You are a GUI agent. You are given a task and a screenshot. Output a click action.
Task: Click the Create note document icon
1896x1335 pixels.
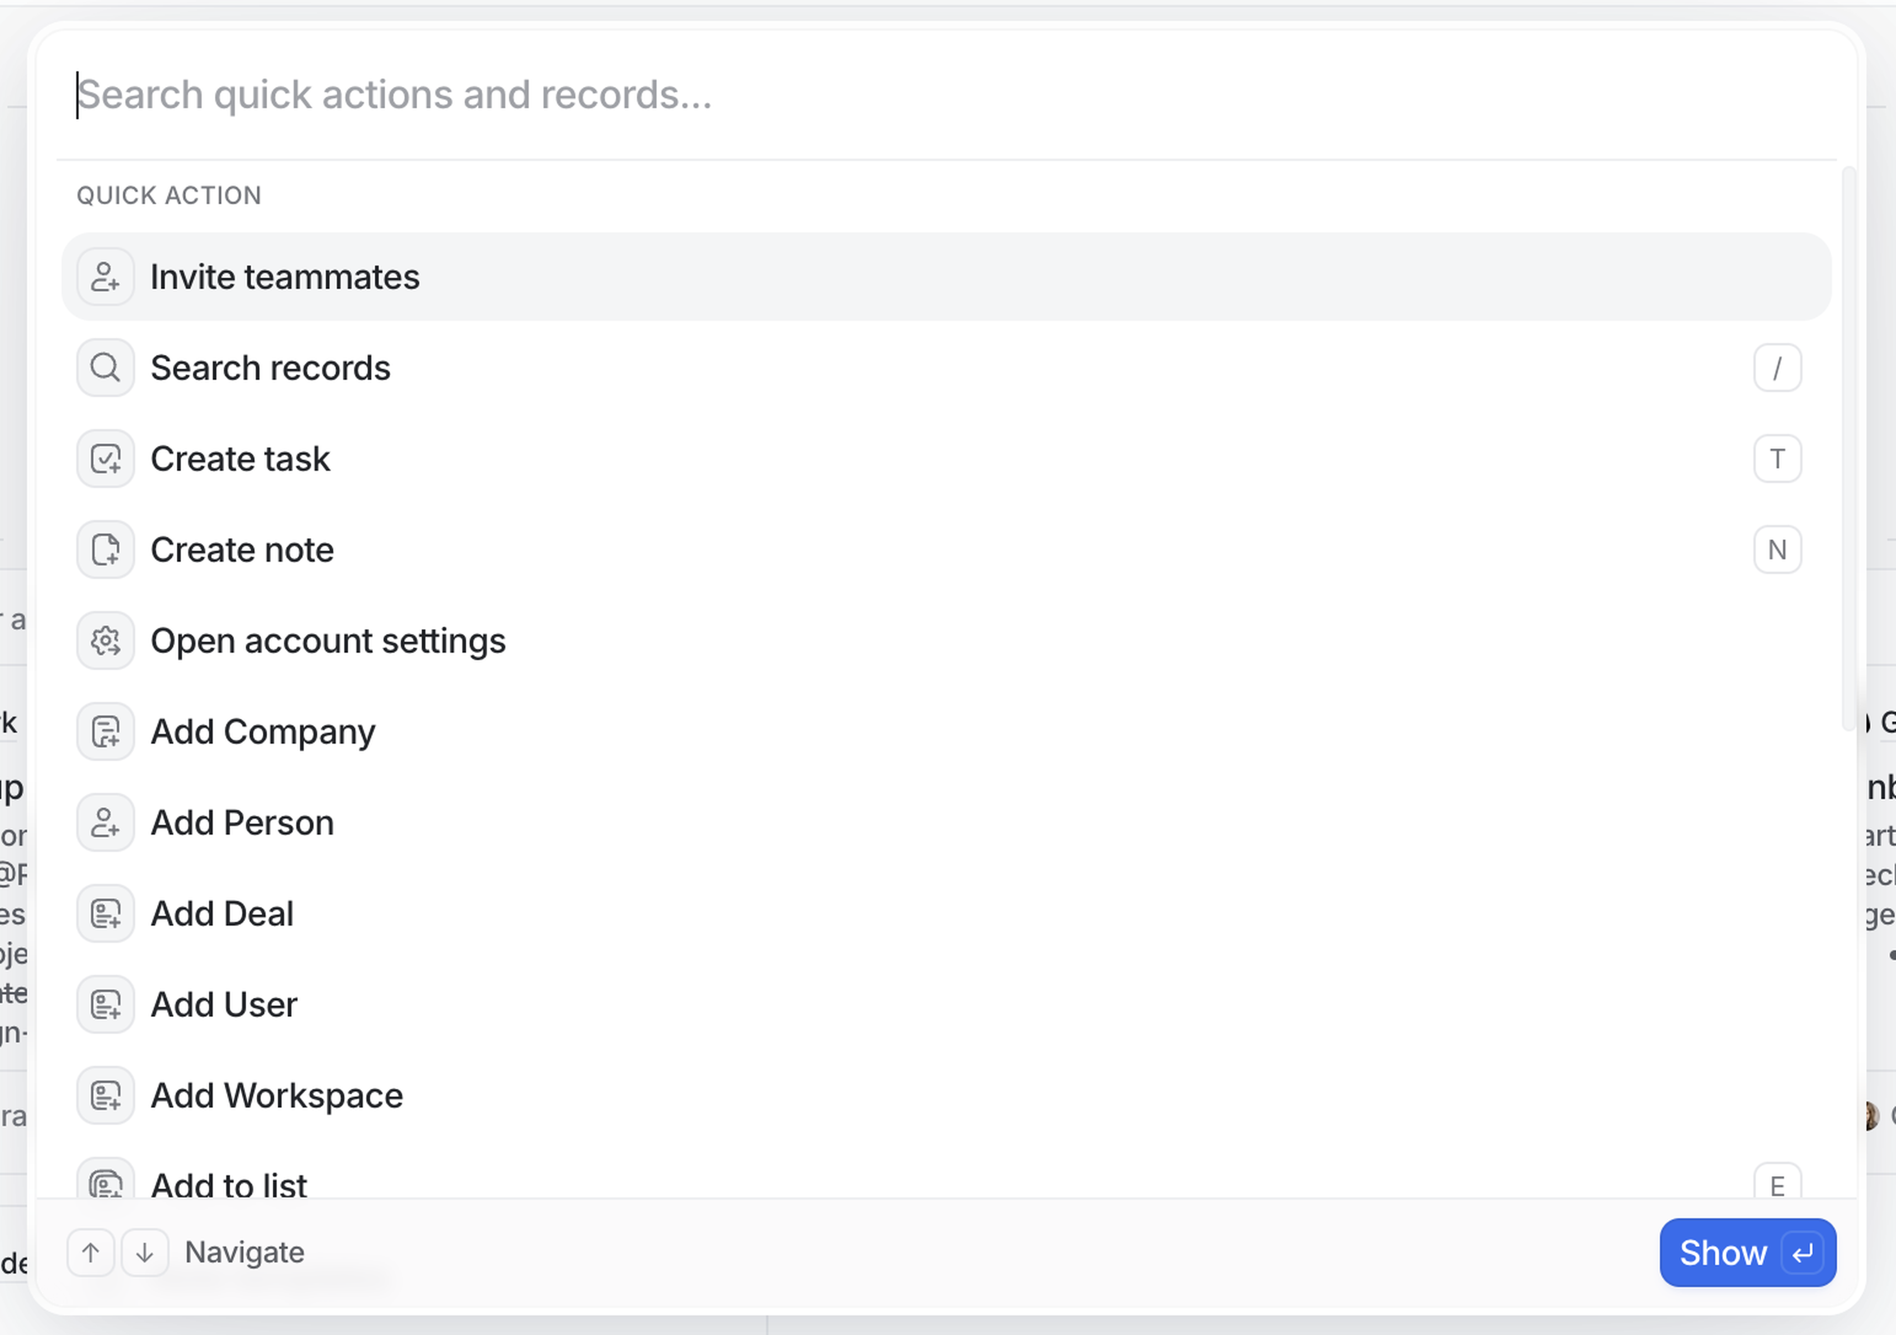[105, 550]
